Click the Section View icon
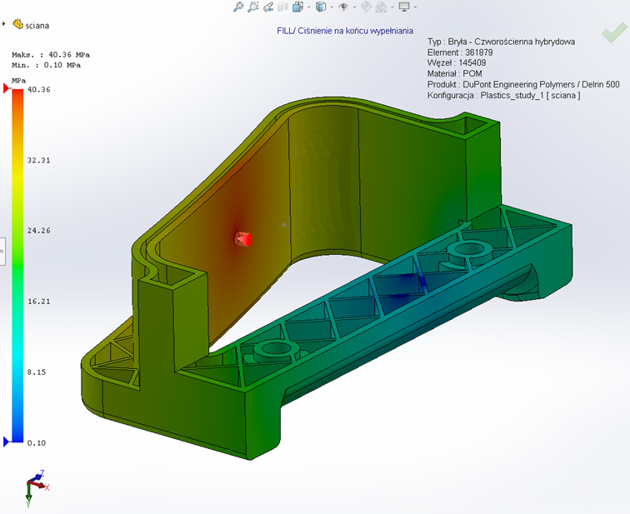This screenshot has height=514, width=630. (282, 7)
